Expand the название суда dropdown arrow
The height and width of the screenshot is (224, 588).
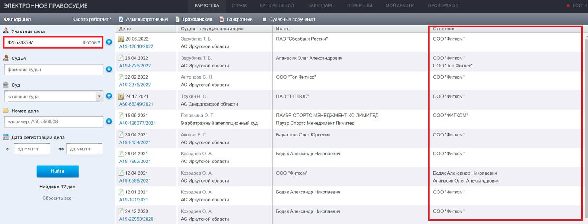pos(100,96)
